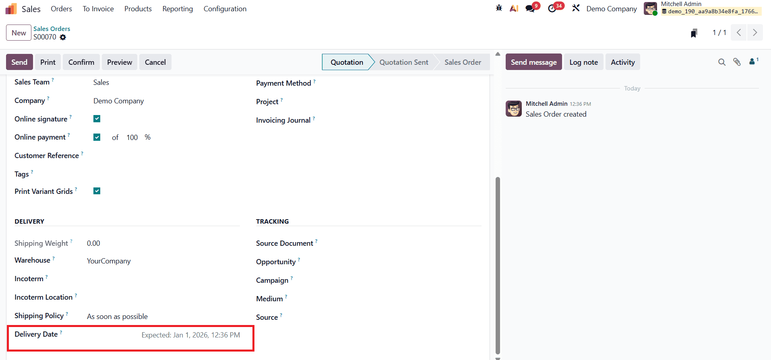This screenshot has height=360, width=771.
Task: Open the debug bug icon menu
Action: (499, 8)
